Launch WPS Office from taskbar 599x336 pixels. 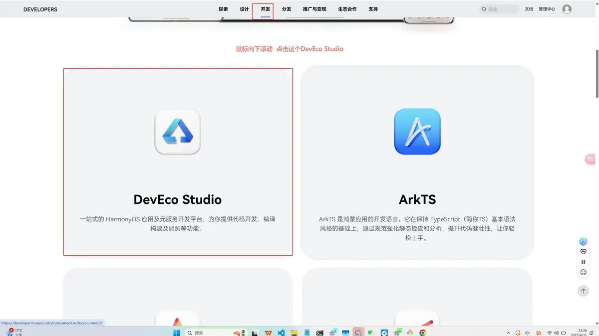(268, 333)
